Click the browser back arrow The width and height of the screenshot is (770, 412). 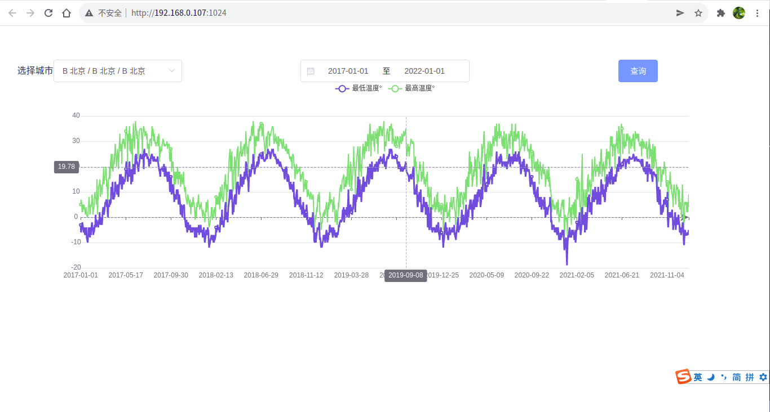pos(12,13)
